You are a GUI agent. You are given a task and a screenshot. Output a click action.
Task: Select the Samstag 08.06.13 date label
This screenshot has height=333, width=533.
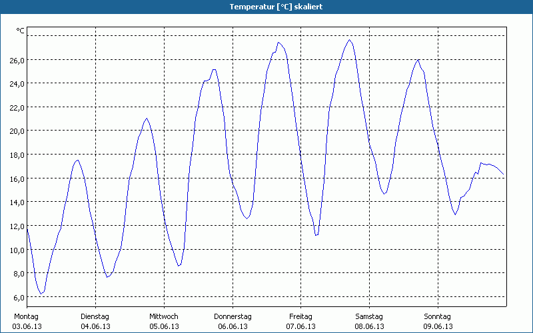[x=369, y=322]
